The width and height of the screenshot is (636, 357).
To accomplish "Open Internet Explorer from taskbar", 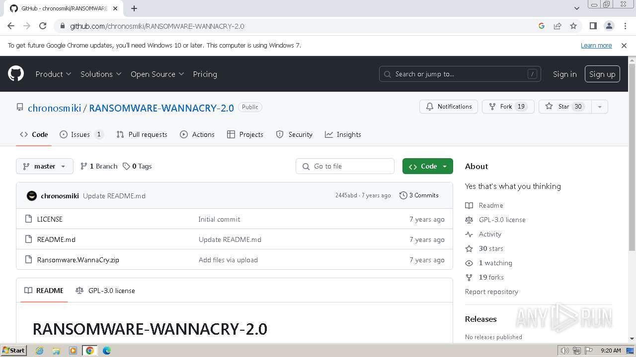I will coord(39,351).
